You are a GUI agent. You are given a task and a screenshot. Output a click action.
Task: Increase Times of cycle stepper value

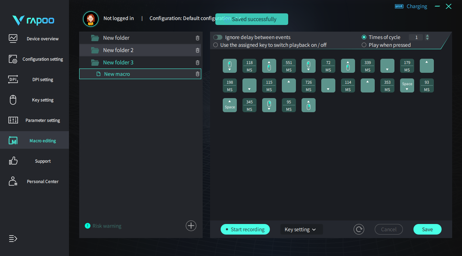(427, 36)
